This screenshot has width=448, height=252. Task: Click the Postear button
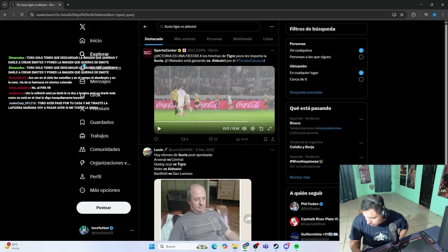tap(104, 208)
